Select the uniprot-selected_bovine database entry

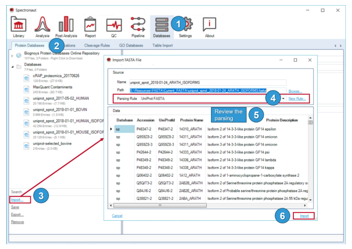(x=52, y=146)
